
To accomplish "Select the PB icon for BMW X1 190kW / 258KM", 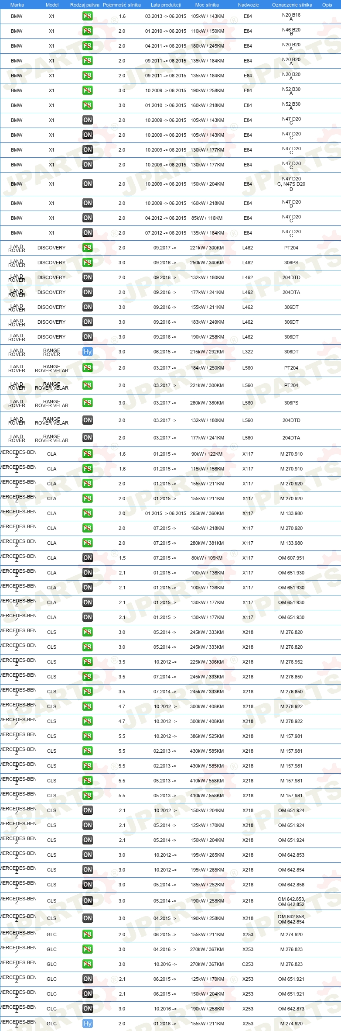I will pyautogui.click(x=88, y=90).
